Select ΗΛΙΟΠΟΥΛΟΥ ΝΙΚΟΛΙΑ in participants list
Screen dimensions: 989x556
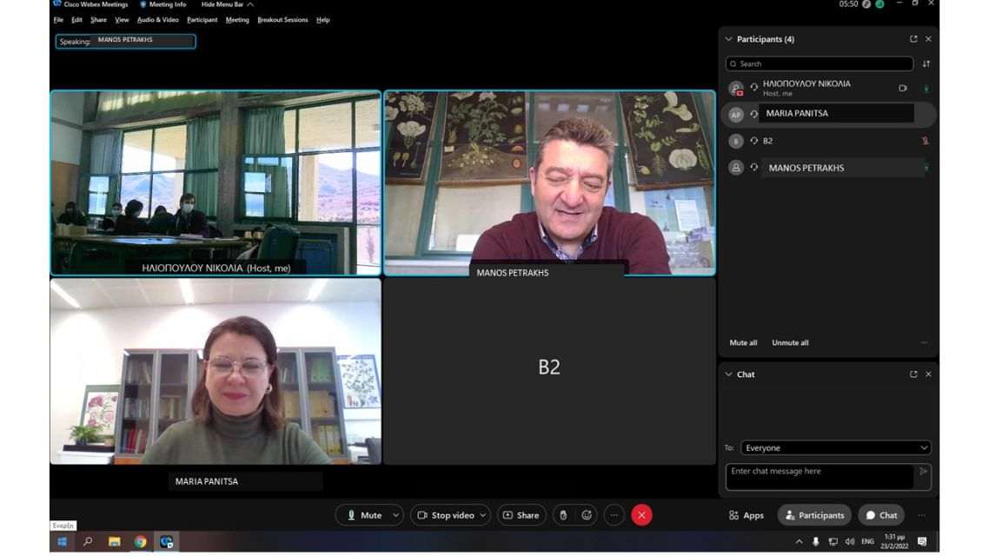click(827, 88)
